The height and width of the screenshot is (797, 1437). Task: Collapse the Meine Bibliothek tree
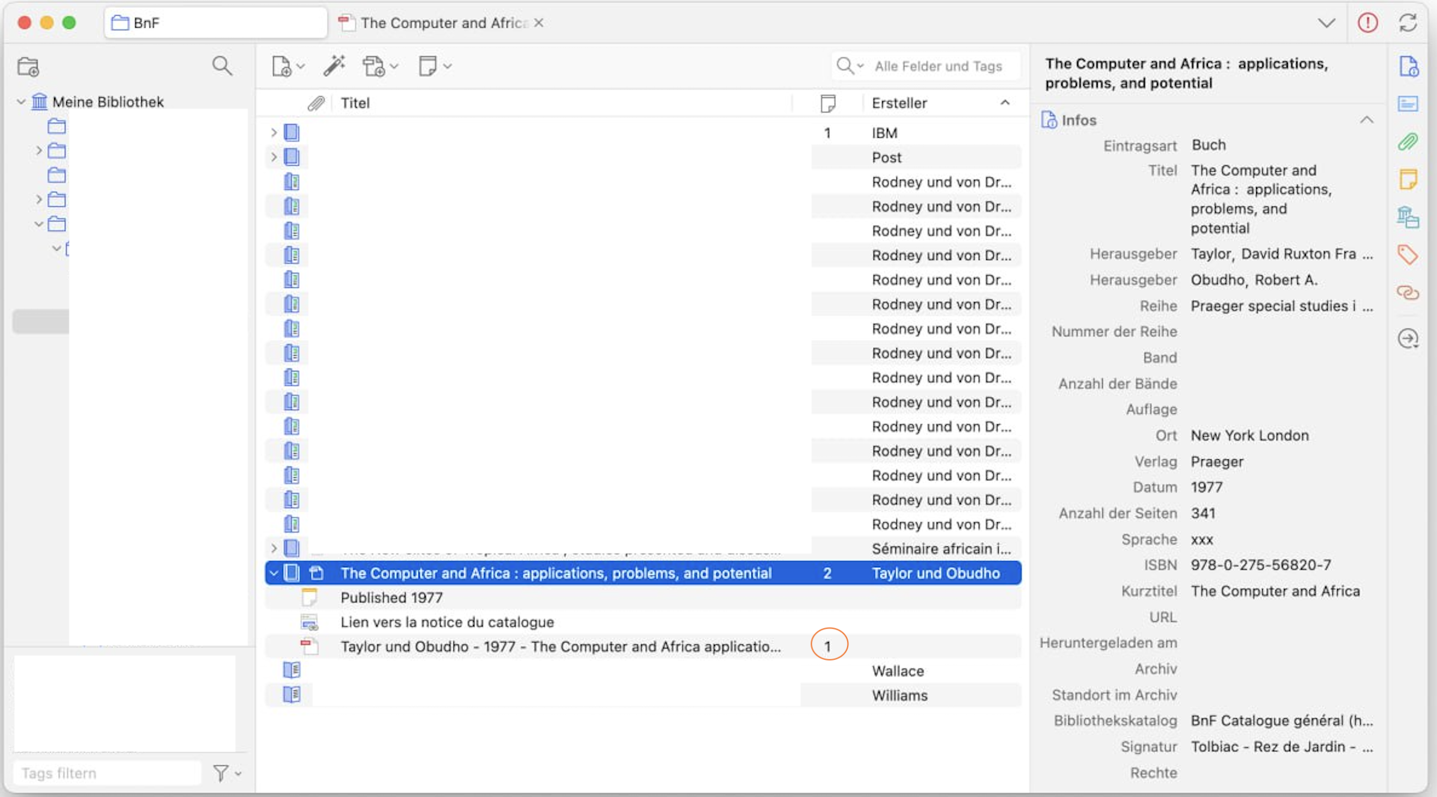point(21,102)
